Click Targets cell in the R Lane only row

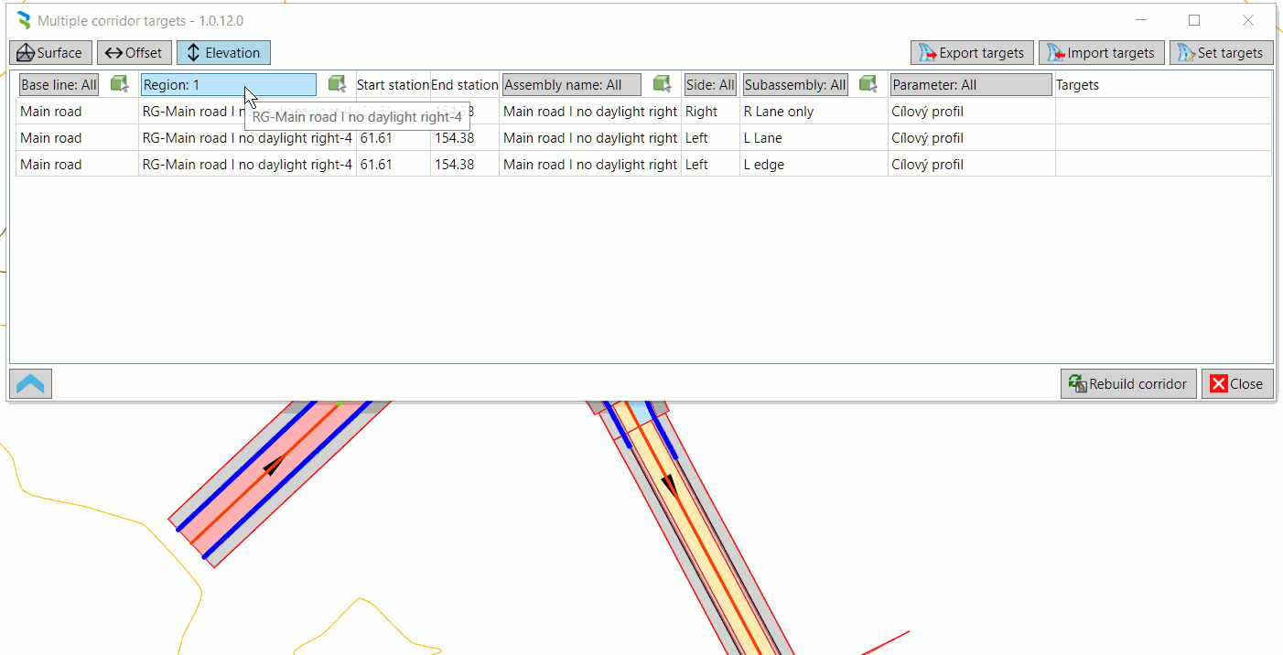pos(1163,112)
